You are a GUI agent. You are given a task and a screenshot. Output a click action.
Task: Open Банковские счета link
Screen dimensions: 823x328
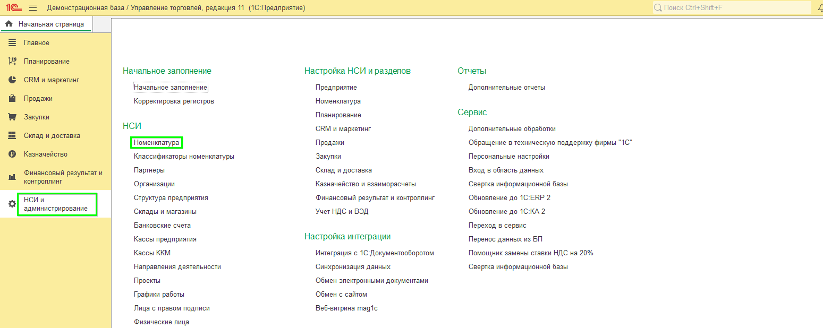(x=162, y=225)
